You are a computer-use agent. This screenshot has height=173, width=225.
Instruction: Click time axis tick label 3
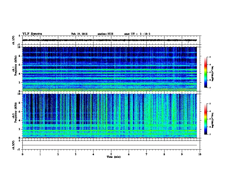(x=76, y=154)
